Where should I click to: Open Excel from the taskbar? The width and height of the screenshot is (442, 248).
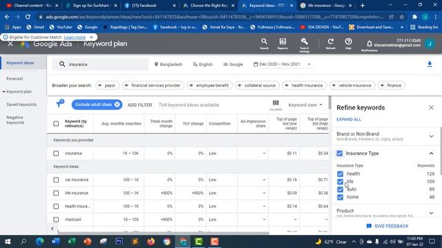(x=71, y=241)
